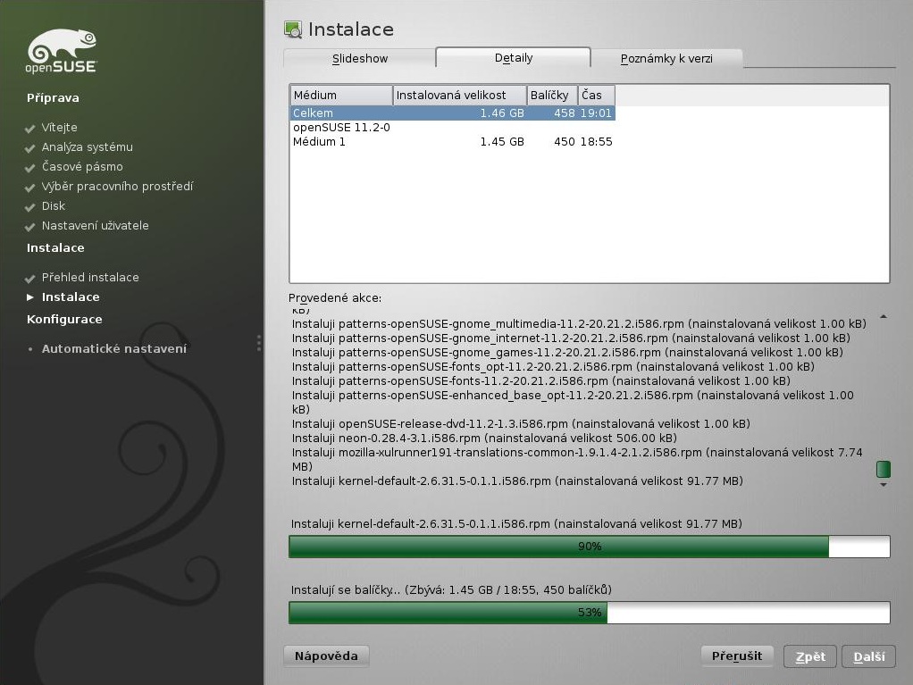Click the gnome_games pattern log line
Viewport: 913px width, 685px height.
click(567, 352)
